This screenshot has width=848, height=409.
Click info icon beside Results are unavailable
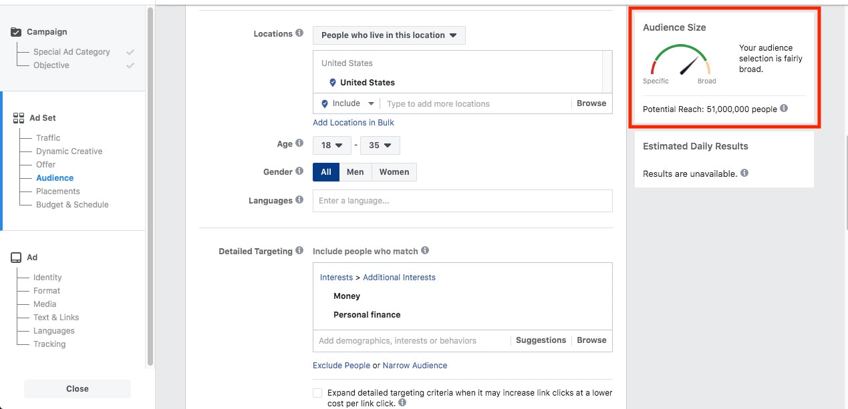click(744, 173)
